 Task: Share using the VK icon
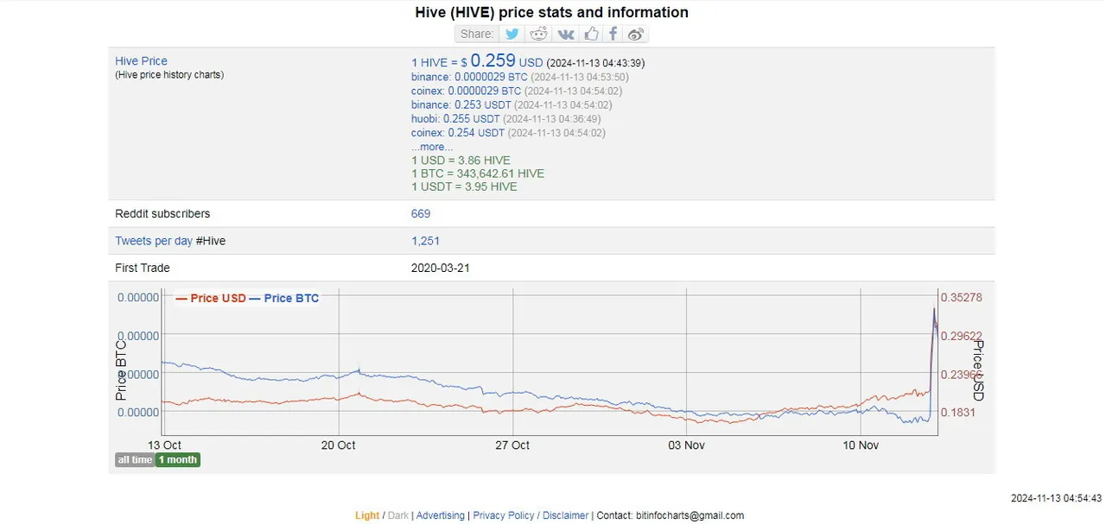[x=566, y=34]
